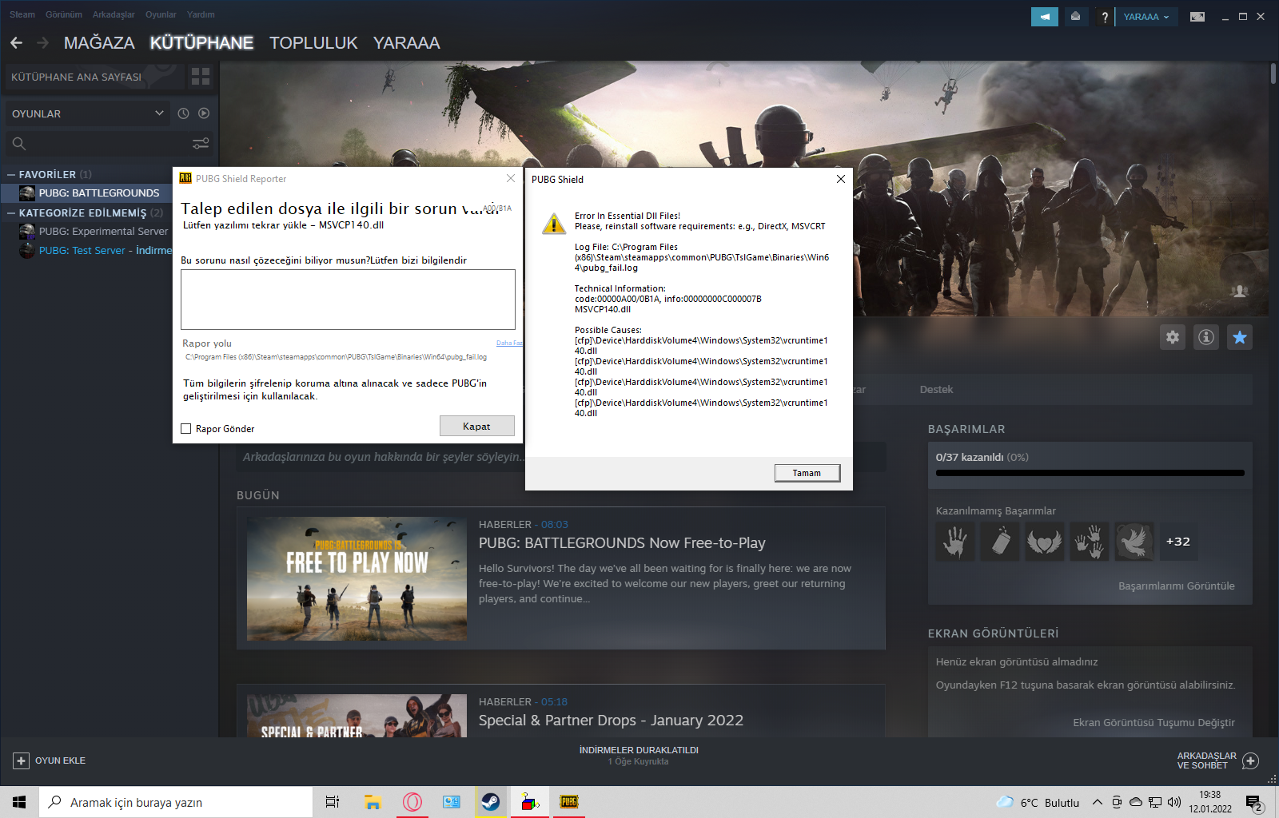
Task: Open PUBG: BATTLEGROUNDS Now Free-to-Play headline
Action: coord(622,543)
